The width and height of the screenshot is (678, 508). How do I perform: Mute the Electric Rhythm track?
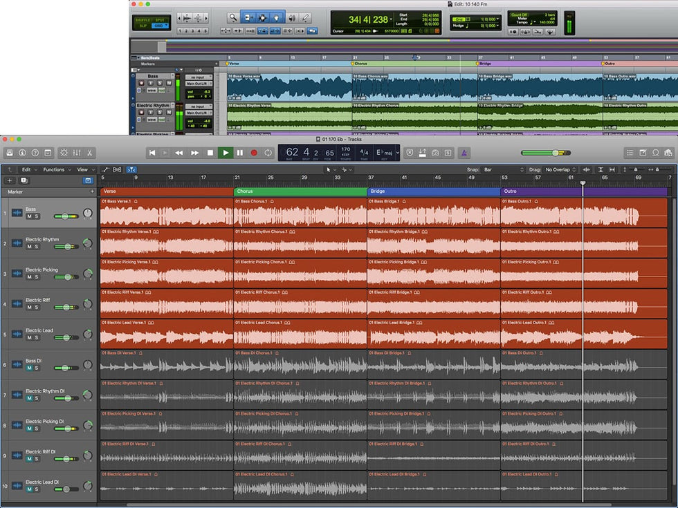click(x=29, y=247)
